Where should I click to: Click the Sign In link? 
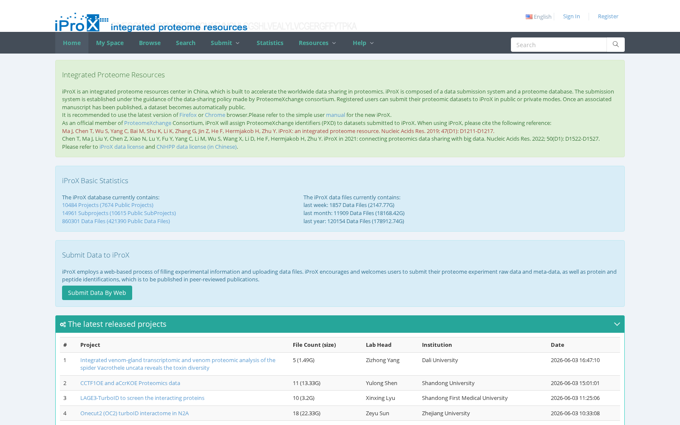(x=572, y=16)
